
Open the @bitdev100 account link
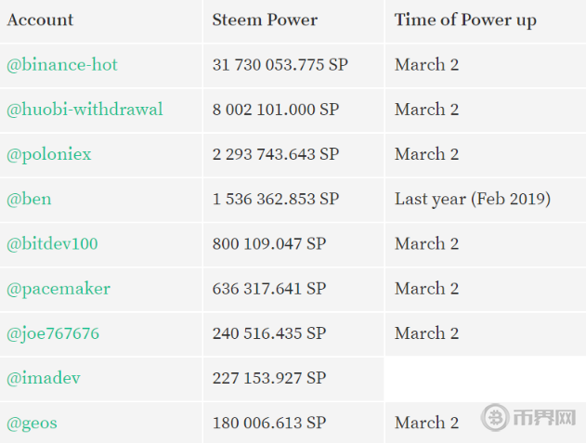pos(52,243)
